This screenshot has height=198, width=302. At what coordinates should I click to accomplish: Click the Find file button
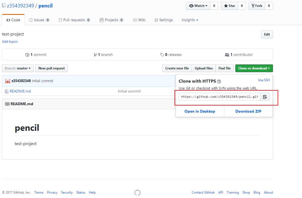pos(225,68)
